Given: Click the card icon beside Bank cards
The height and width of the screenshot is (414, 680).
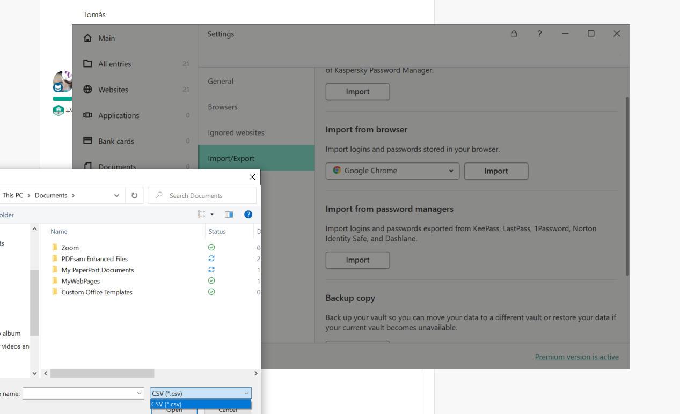Looking at the screenshot, I should 87,141.
